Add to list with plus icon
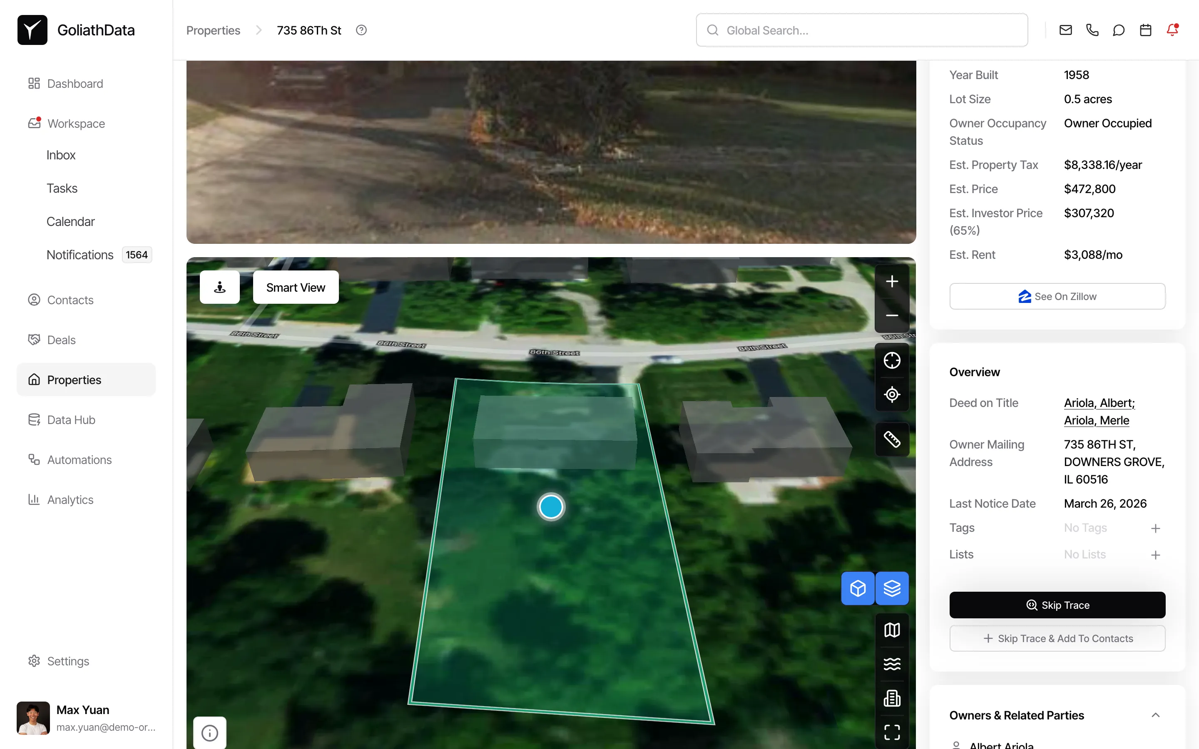The image size is (1199, 749). click(x=1155, y=555)
